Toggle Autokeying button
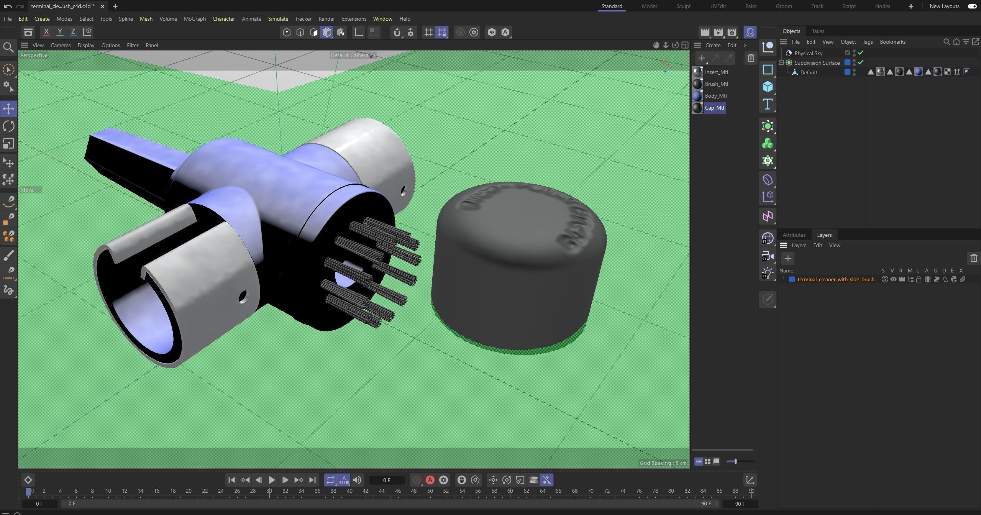 430,480
